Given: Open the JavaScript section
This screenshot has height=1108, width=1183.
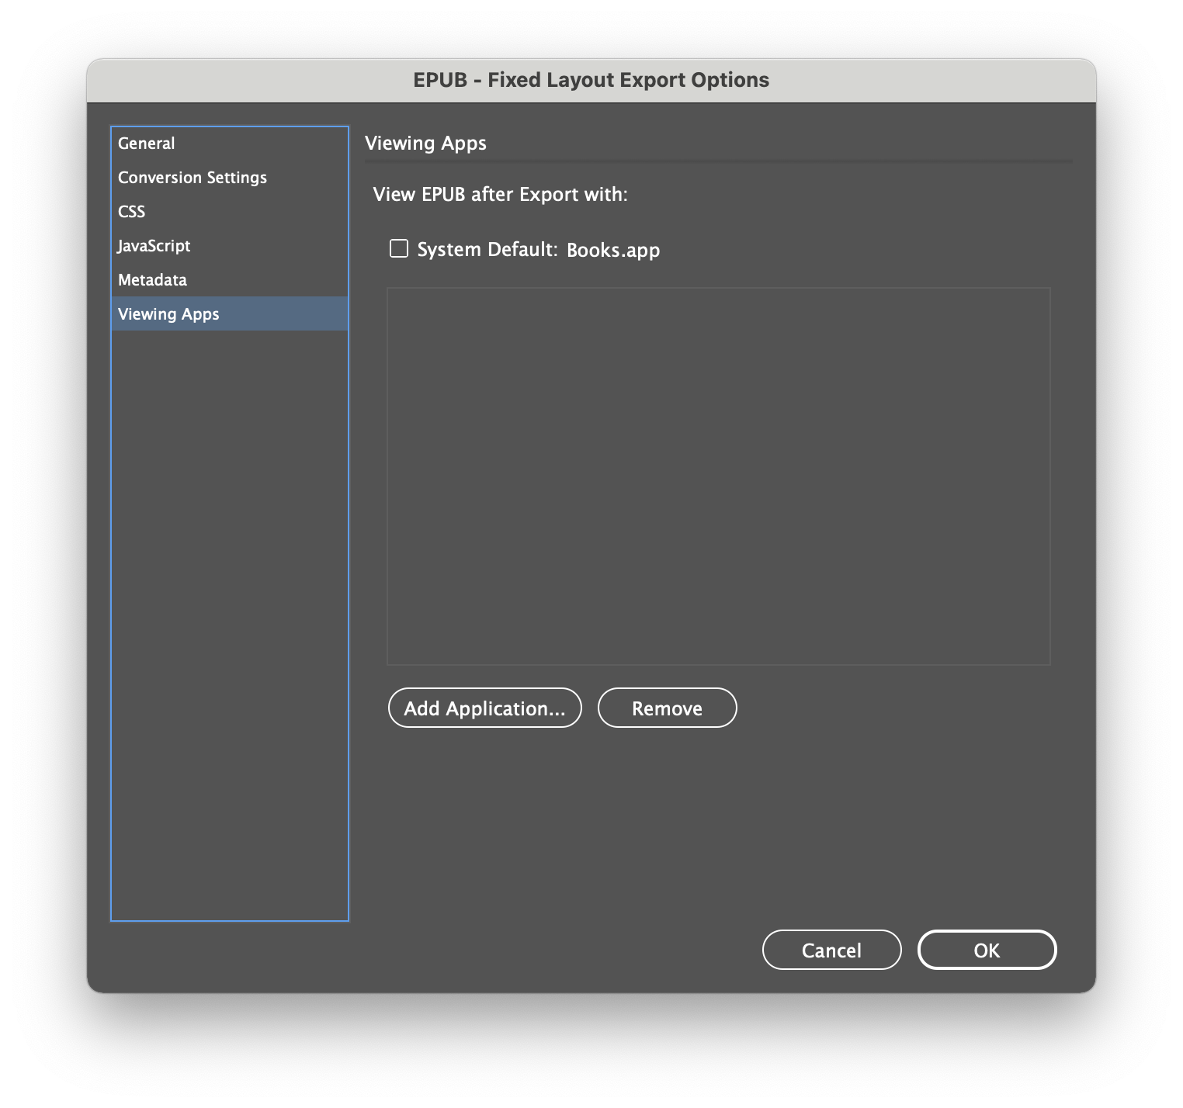Looking at the screenshot, I should pos(154,246).
